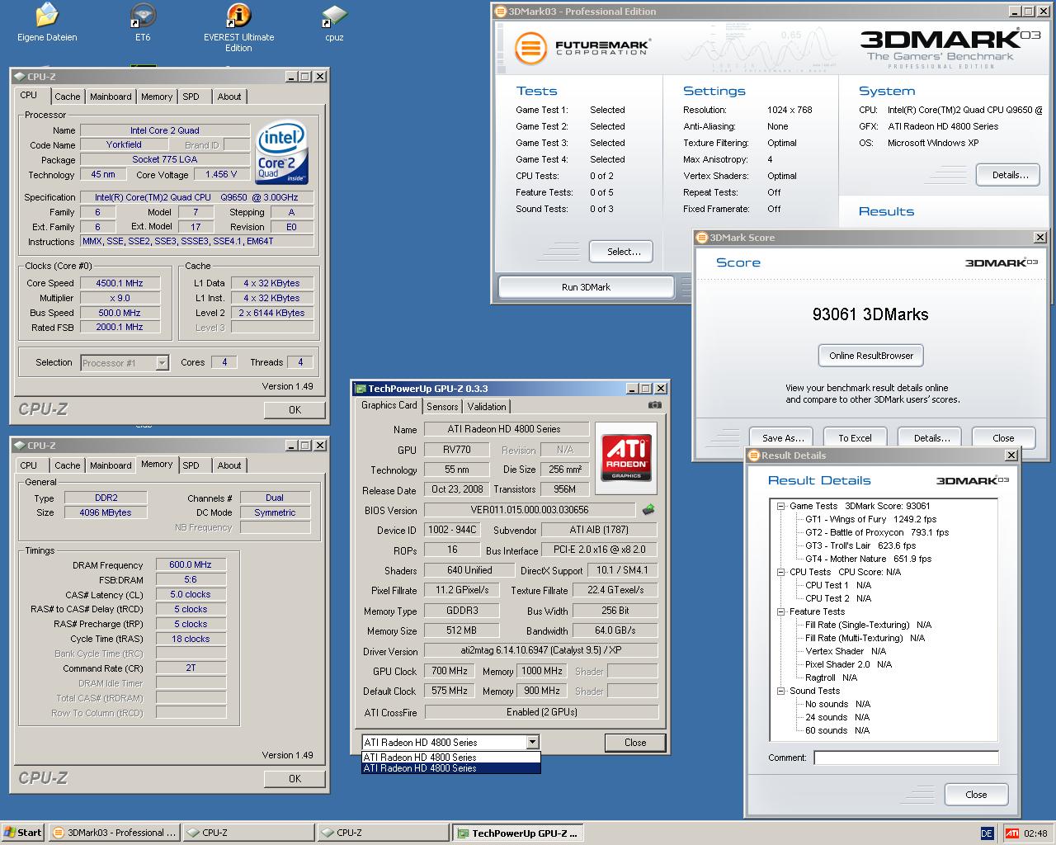This screenshot has height=845, width=1056.
Task: Open Graphics Card tab in GPU-Z
Action: point(389,405)
